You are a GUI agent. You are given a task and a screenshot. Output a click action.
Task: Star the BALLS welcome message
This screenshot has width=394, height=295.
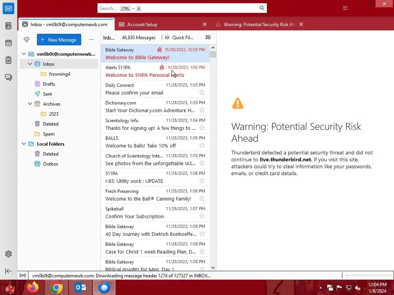click(202, 146)
